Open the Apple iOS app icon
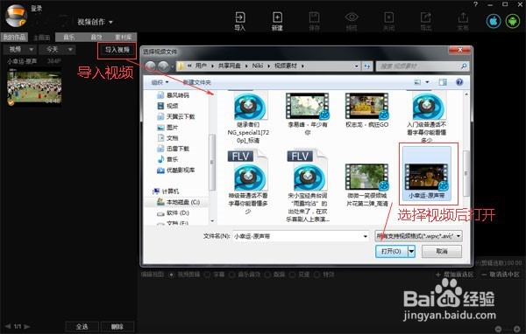Image resolution: width=526 pixels, height=334 pixels. [494, 21]
